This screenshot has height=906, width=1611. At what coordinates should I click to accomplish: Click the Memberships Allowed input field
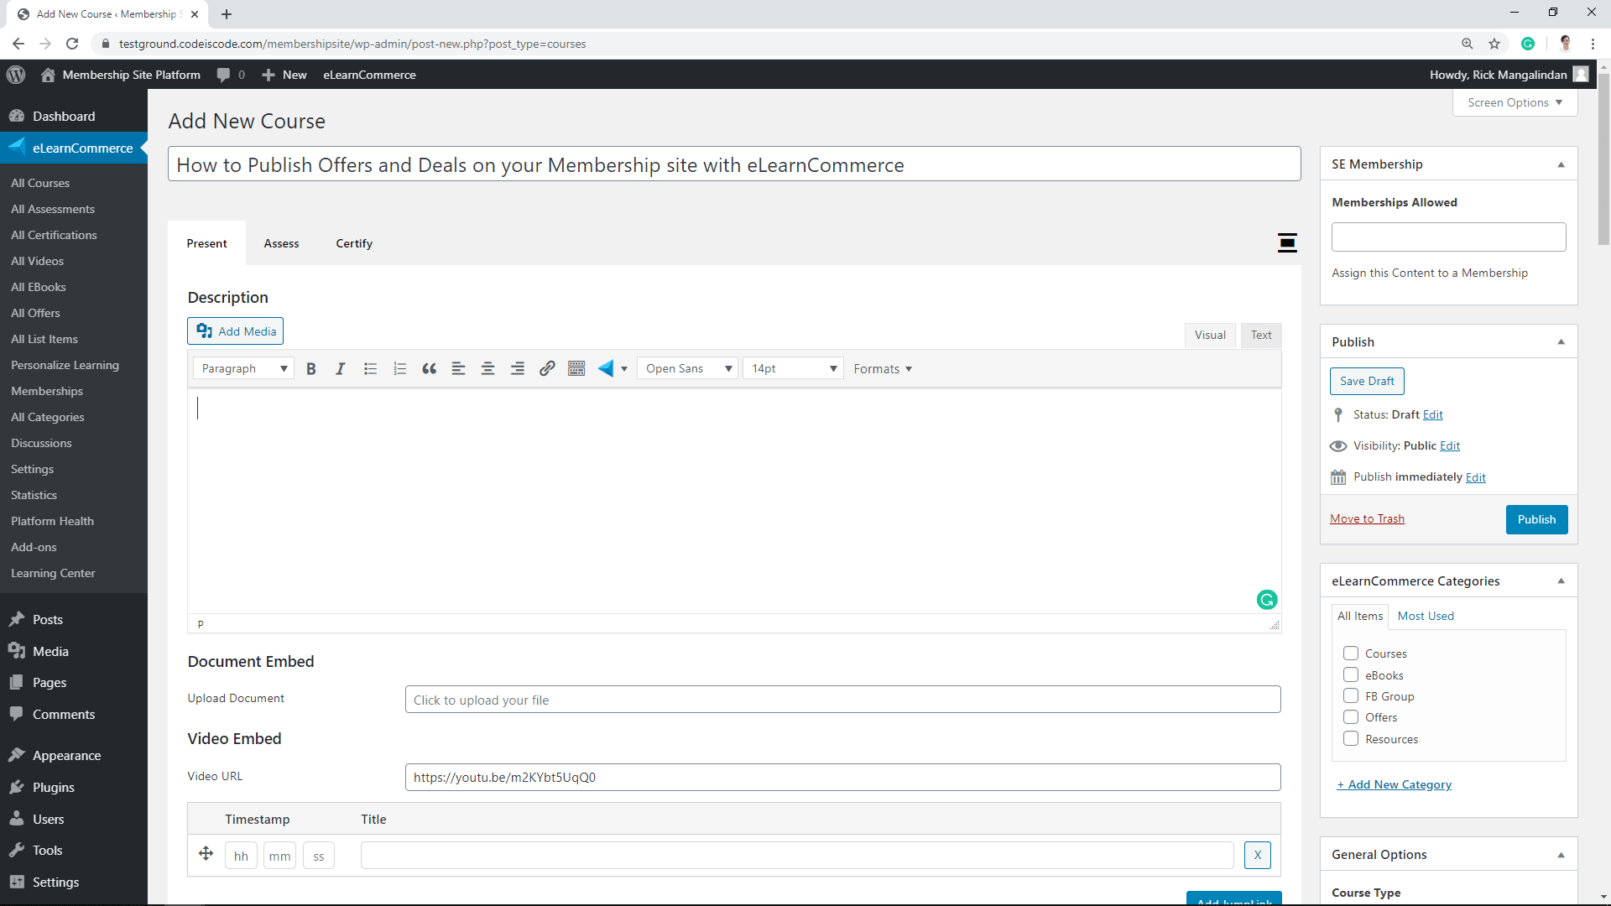[x=1448, y=237]
